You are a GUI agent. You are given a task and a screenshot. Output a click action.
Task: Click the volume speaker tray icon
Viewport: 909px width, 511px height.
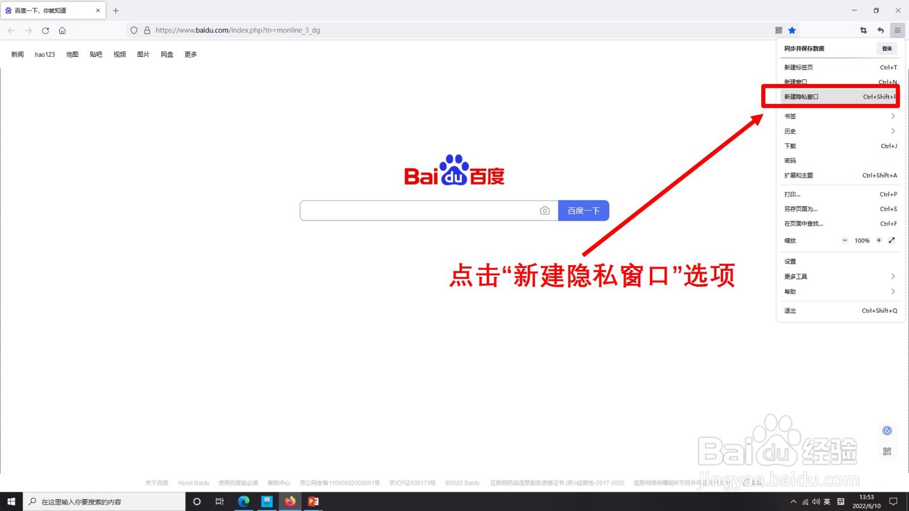pos(816,502)
